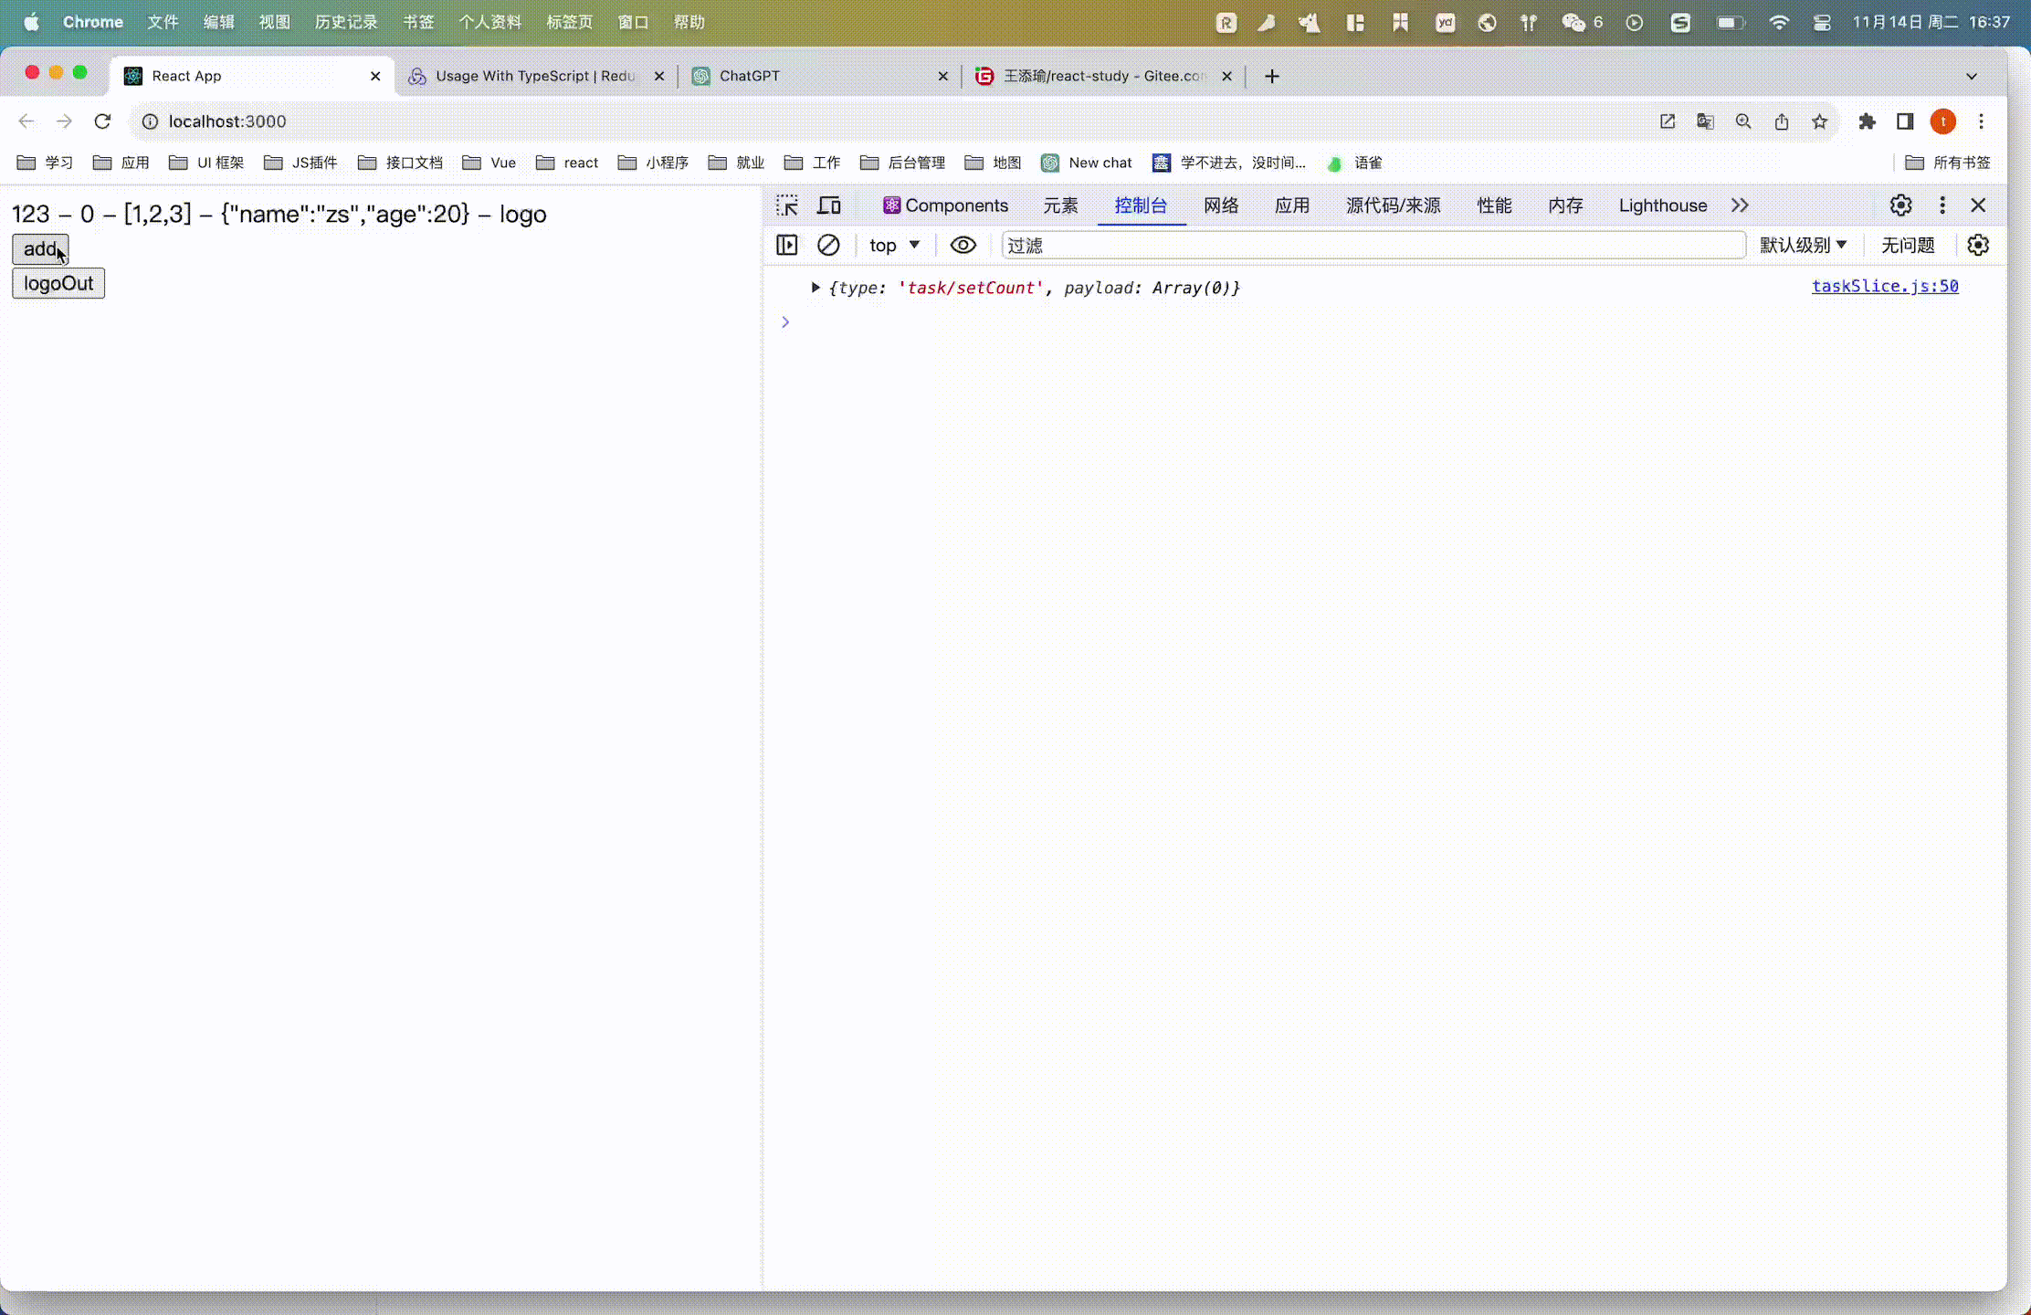The height and width of the screenshot is (1315, 2031).
Task: Open the Chrome 历史记录 menu
Action: (x=345, y=21)
